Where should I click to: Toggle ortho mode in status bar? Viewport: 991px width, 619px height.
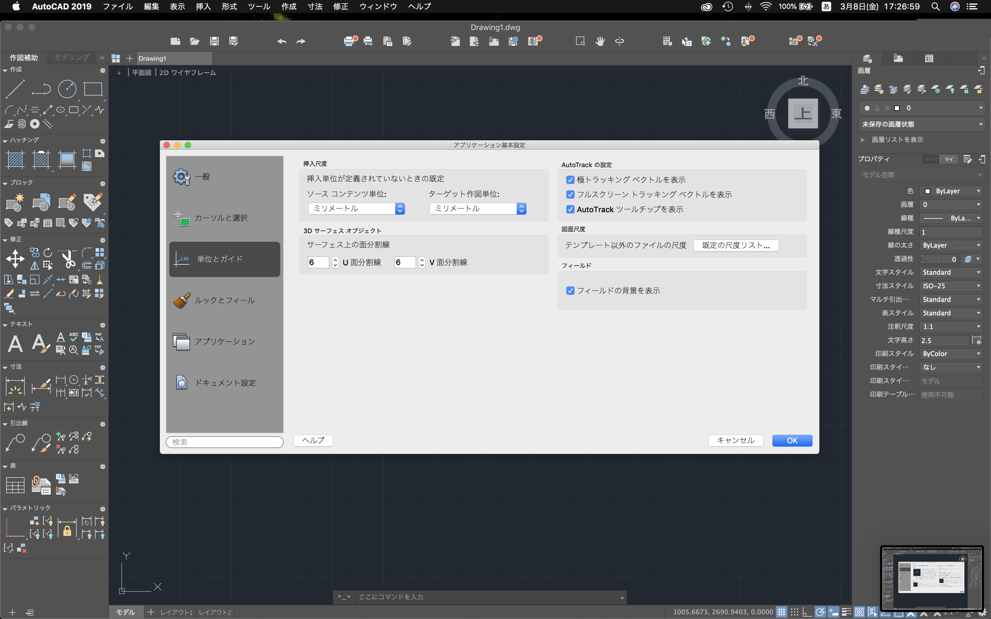[807, 612]
